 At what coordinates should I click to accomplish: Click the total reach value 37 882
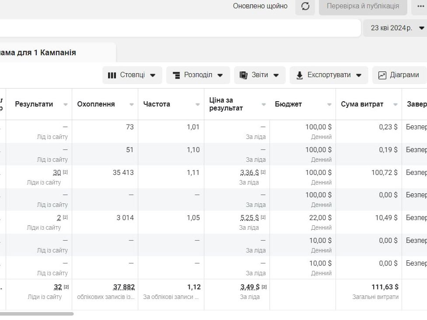coord(124,287)
